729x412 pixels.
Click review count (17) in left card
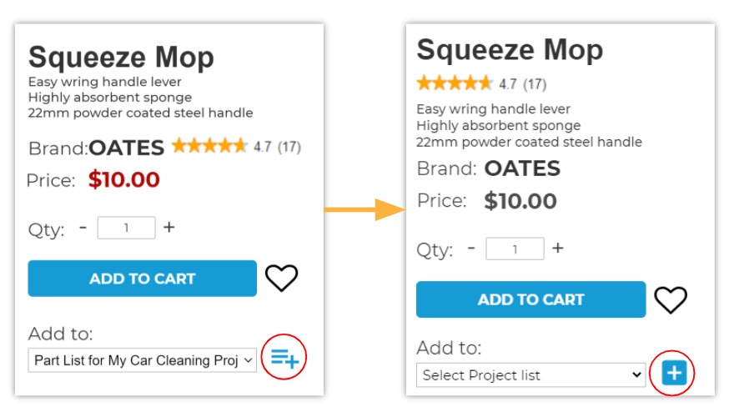pos(289,148)
